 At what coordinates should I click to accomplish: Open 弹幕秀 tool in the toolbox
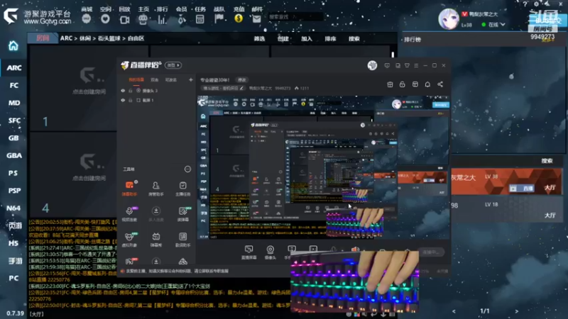[x=155, y=240]
